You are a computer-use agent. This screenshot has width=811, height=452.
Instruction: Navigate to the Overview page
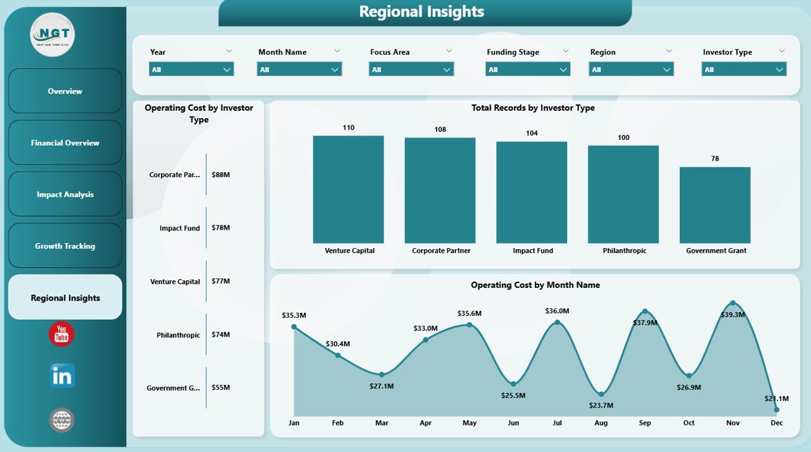[x=65, y=91]
